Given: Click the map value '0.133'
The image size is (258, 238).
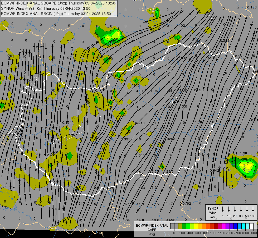Looking at the screenshot, I should [x=252, y=7].
